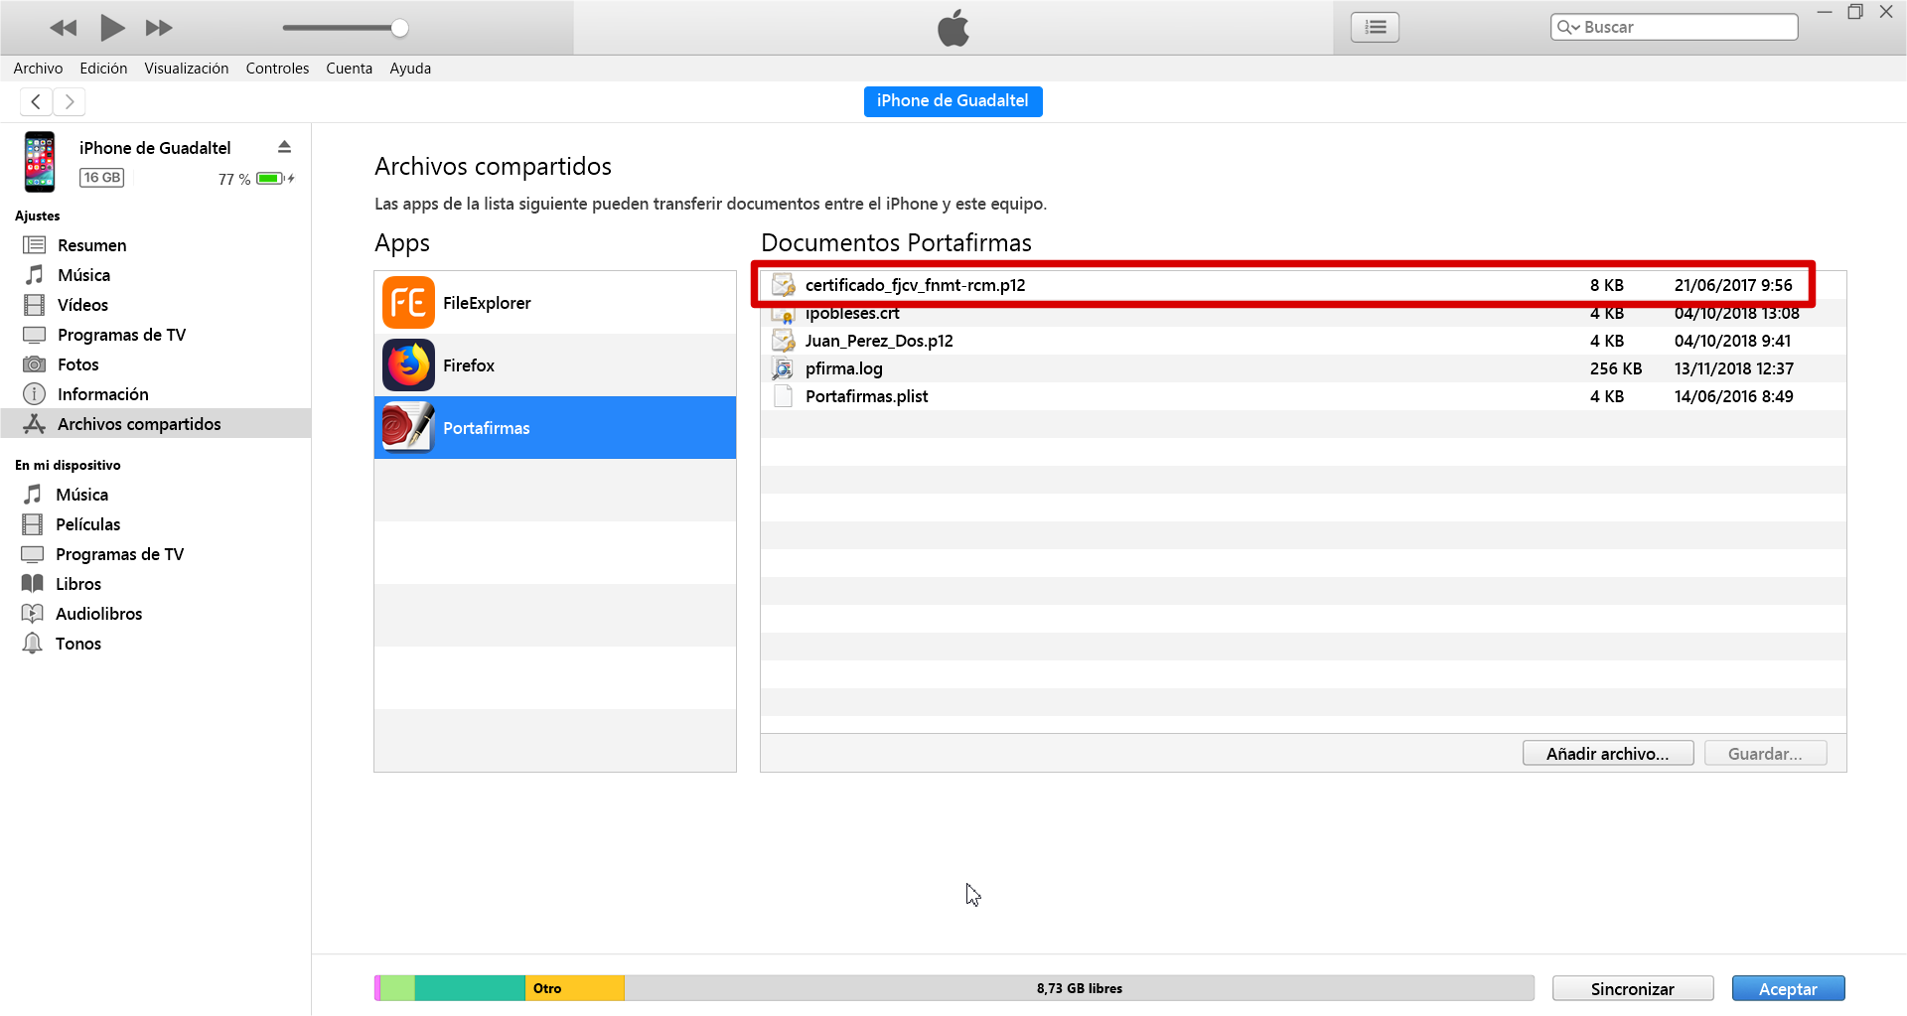Open the Ayuda menu

(x=410, y=69)
